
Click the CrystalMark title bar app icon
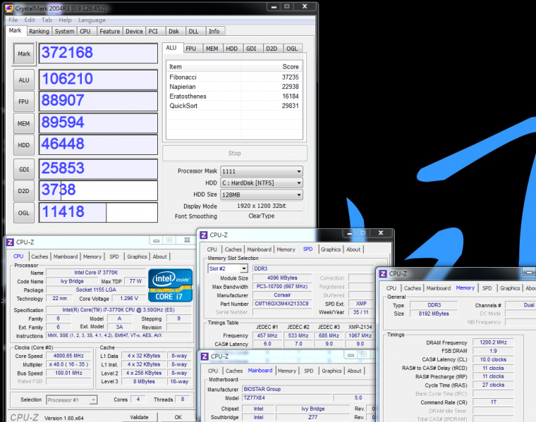pyautogui.click(x=8, y=8)
